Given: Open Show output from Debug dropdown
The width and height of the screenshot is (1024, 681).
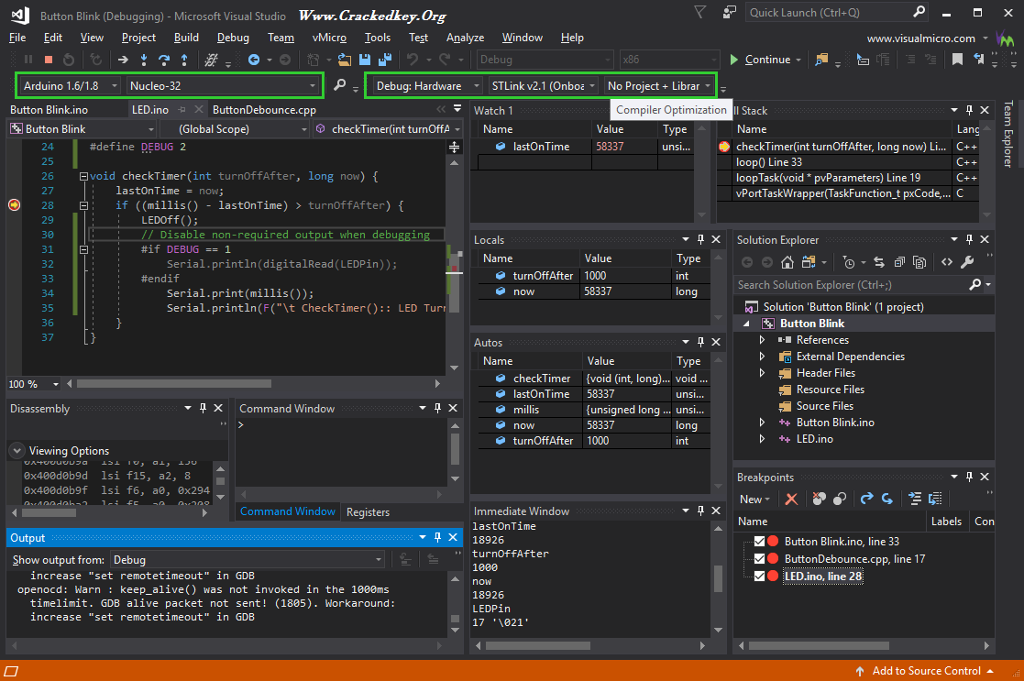Looking at the screenshot, I should coord(248,559).
